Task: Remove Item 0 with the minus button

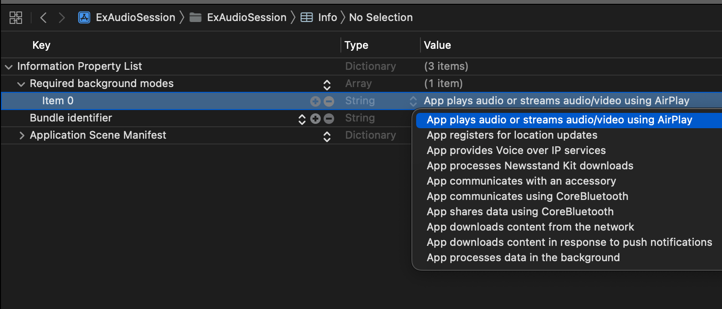Action: (x=329, y=101)
